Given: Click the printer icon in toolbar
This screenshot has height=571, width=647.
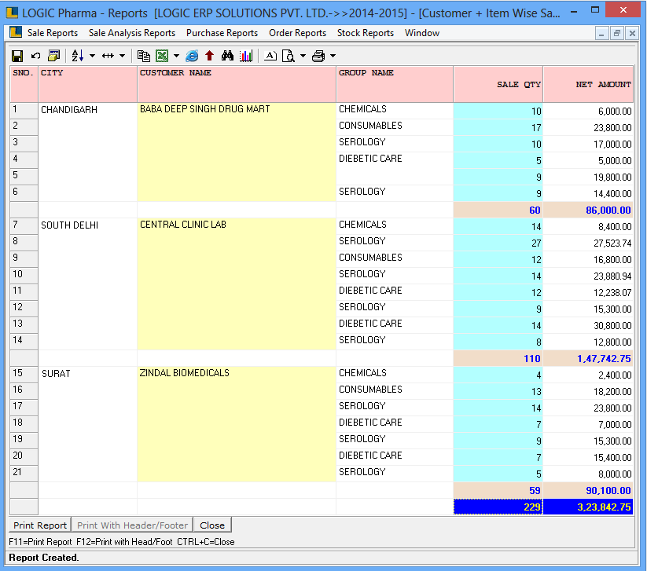Looking at the screenshot, I should (x=318, y=56).
